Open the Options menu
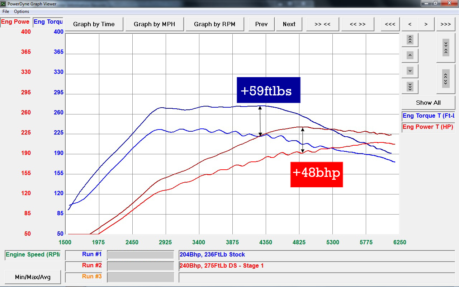Image resolution: width=459 pixels, height=287 pixels. [22, 11]
